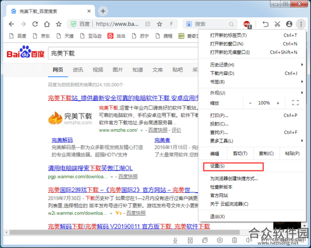Open the 完美下载站 search result link
The height and width of the screenshot is (248, 311).
coord(123,98)
